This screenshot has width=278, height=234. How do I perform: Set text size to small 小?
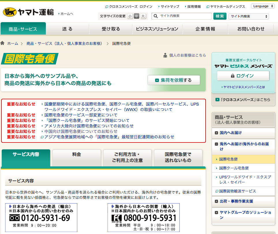click(130, 16)
